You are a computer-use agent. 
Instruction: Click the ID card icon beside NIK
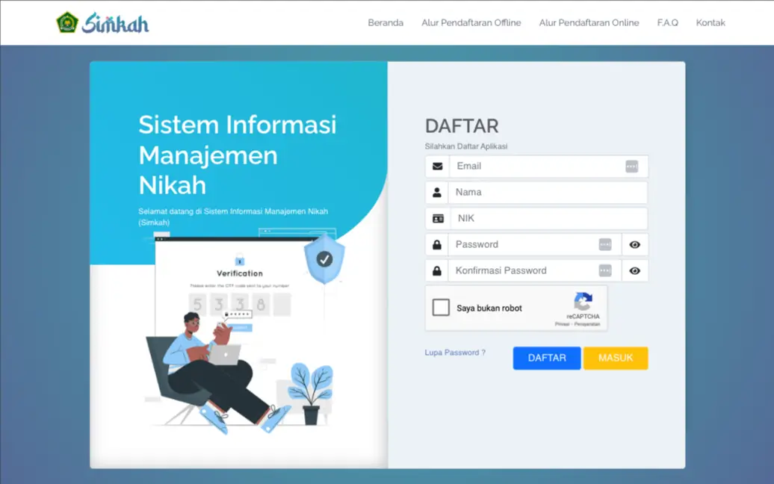(x=438, y=219)
